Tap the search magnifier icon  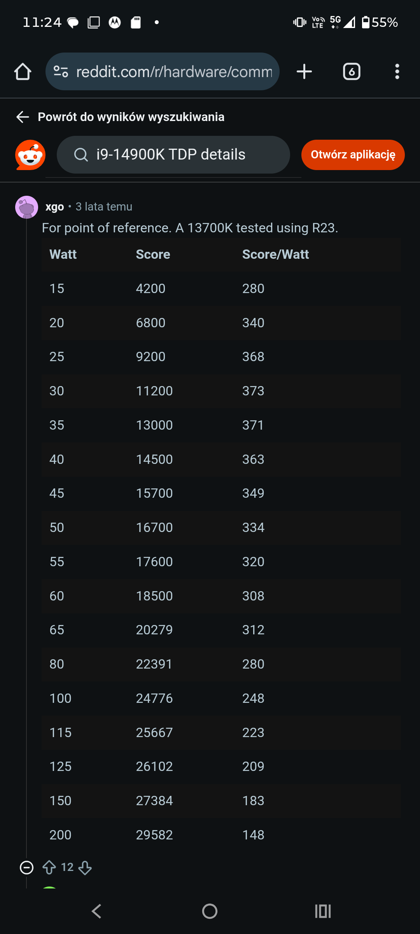(81, 154)
